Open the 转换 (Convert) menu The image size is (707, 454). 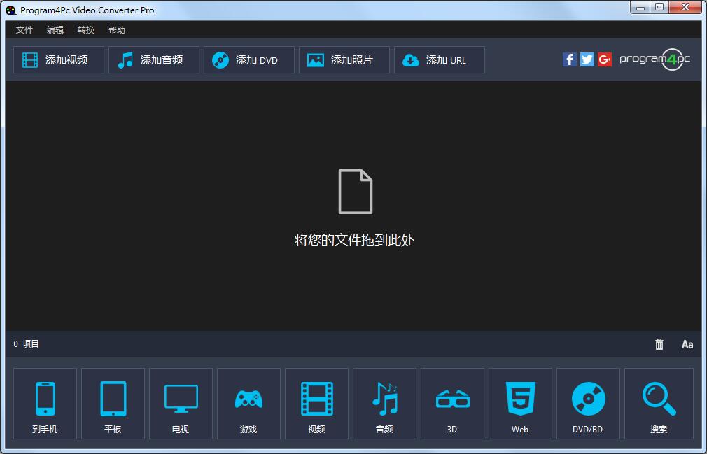[x=86, y=30]
